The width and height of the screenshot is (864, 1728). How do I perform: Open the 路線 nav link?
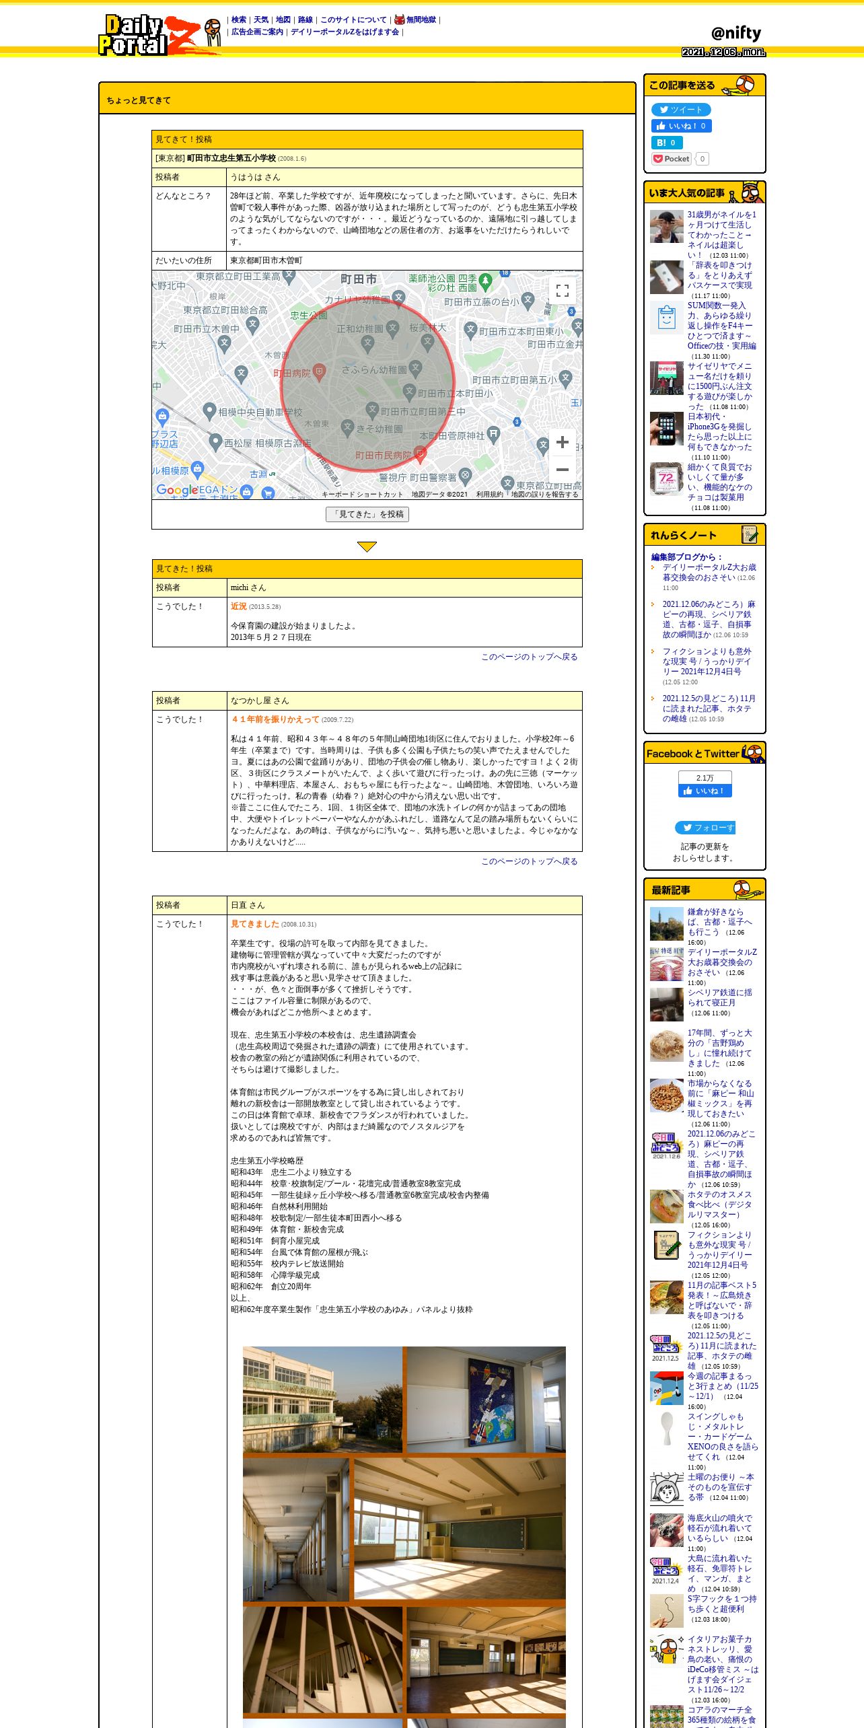click(305, 20)
